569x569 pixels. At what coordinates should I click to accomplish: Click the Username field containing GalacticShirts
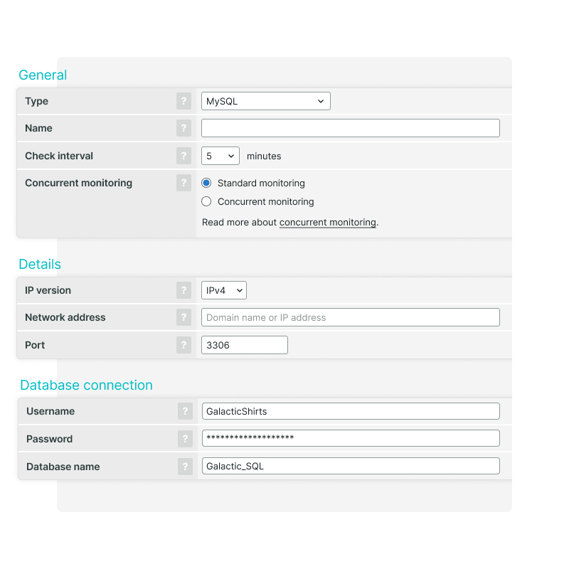351,411
